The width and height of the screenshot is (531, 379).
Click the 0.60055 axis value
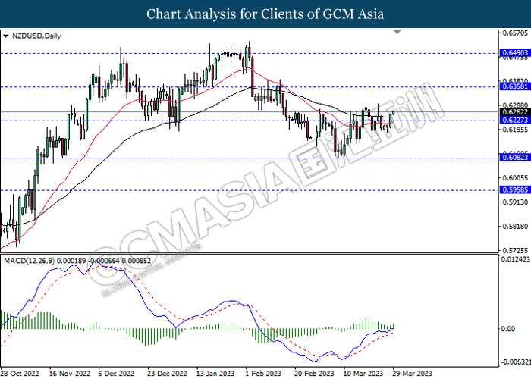[x=515, y=177]
